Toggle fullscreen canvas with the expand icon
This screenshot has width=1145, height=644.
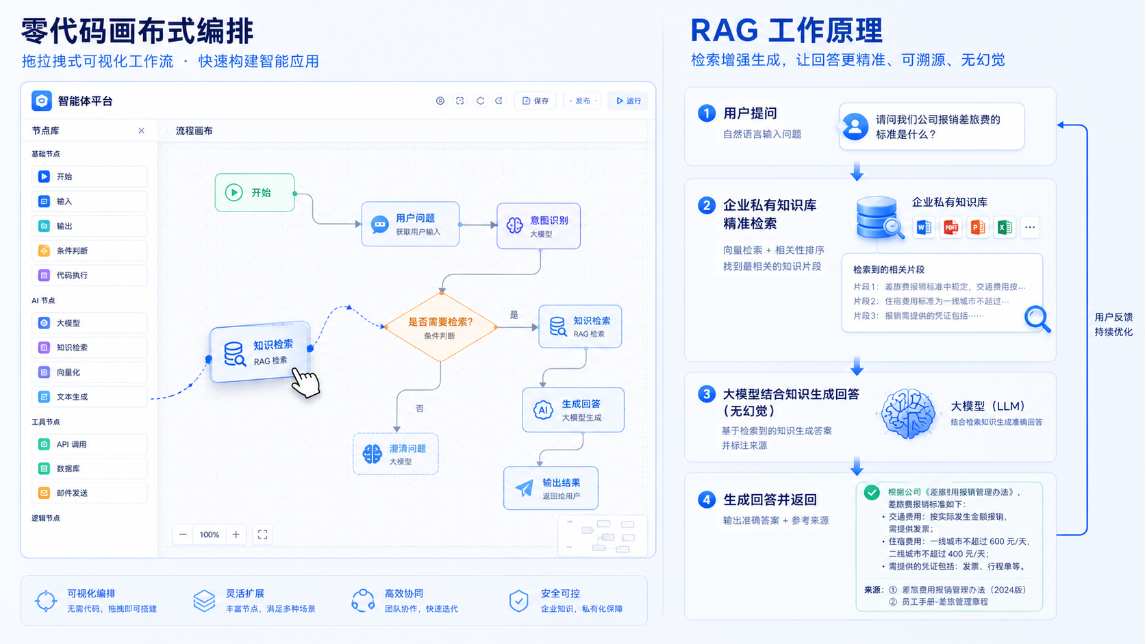(262, 534)
